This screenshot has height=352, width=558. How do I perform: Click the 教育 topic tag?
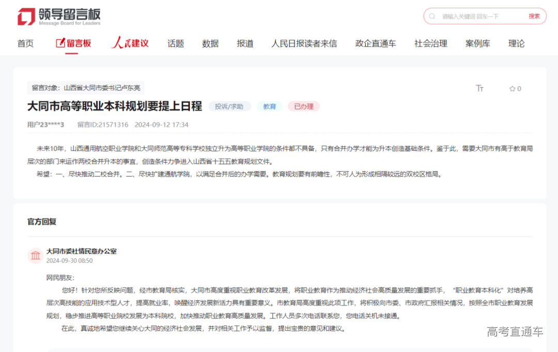pos(269,106)
